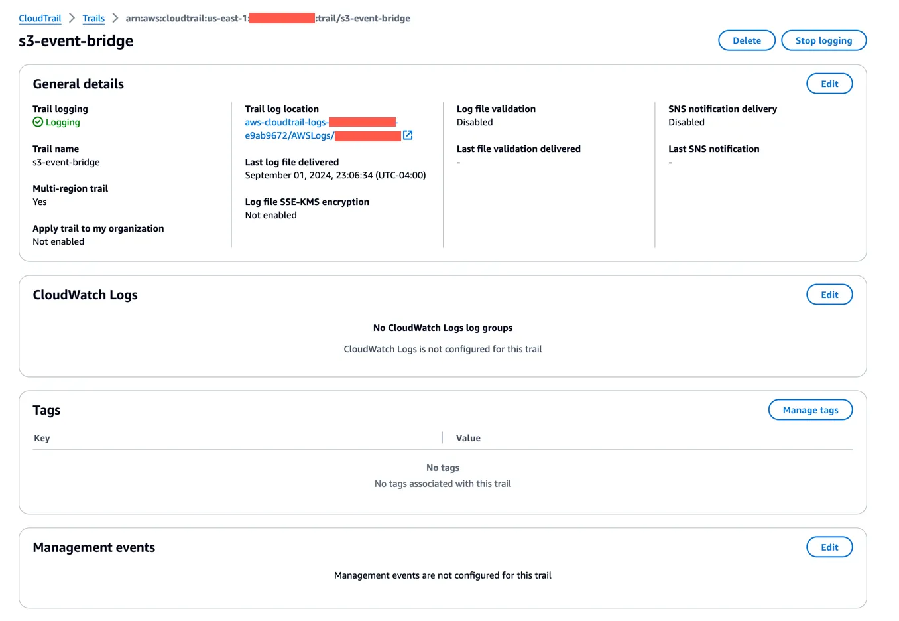Select the s3-event-bridge page heading
The image size is (899, 621).
(x=76, y=40)
